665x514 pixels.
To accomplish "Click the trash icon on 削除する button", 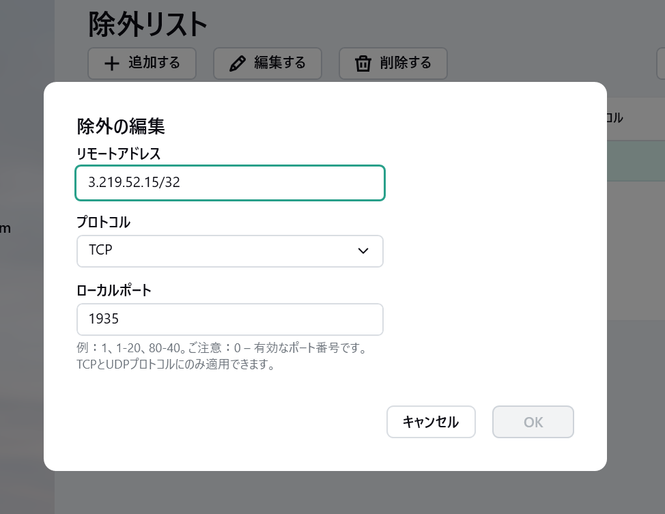I will coord(363,63).
